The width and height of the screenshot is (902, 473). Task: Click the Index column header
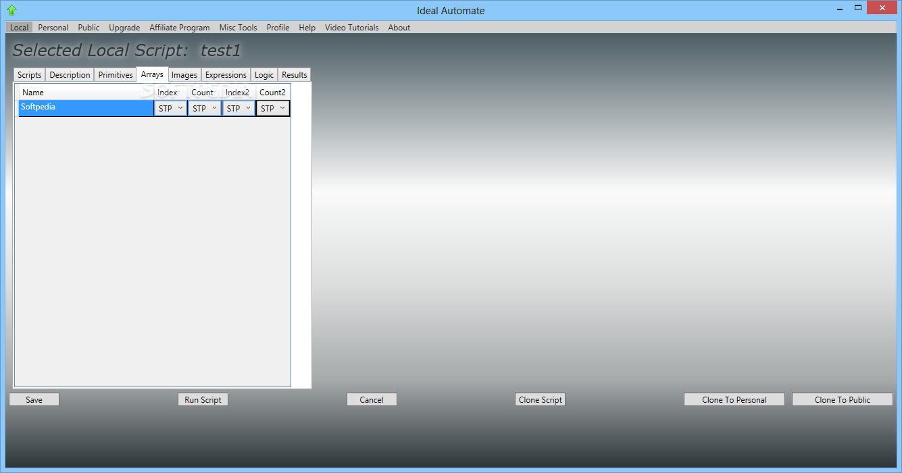point(171,93)
